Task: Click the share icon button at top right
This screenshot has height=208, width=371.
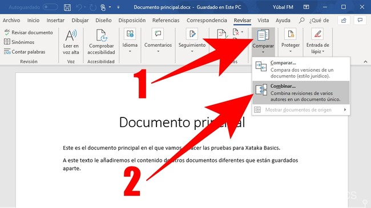Action: click(x=344, y=21)
